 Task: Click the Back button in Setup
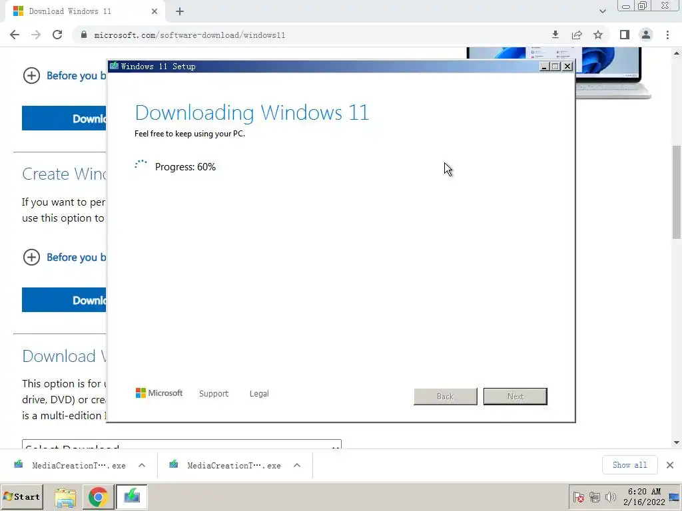(446, 397)
